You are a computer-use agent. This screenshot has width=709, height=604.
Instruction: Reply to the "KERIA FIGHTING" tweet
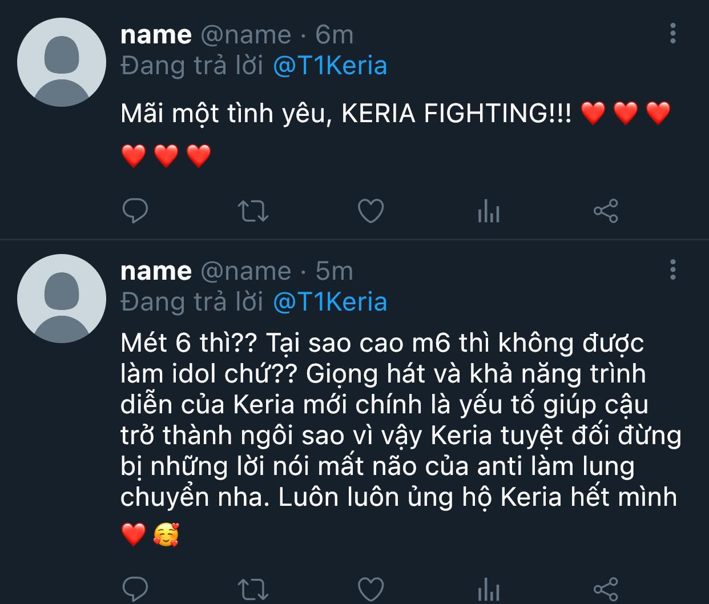click(x=135, y=211)
